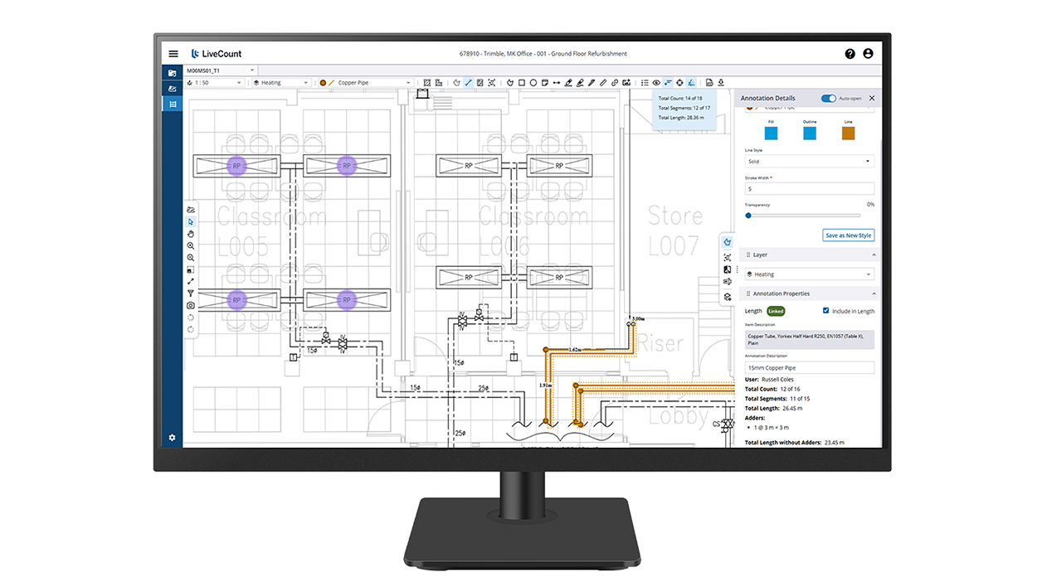Open the Heating dropdown in Layer section
1047x587 pixels.
click(x=809, y=274)
